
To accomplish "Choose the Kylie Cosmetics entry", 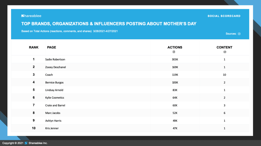I will point(55,98).
